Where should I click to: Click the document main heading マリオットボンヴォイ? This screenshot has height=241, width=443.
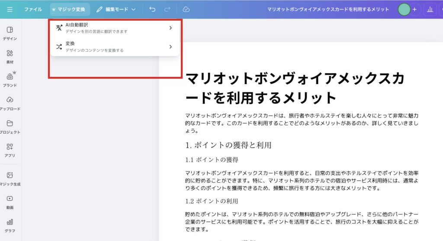[295, 88]
